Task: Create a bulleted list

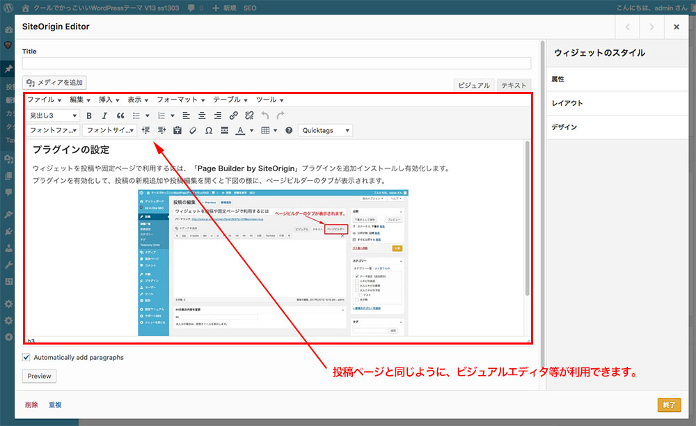Action: 136,116
